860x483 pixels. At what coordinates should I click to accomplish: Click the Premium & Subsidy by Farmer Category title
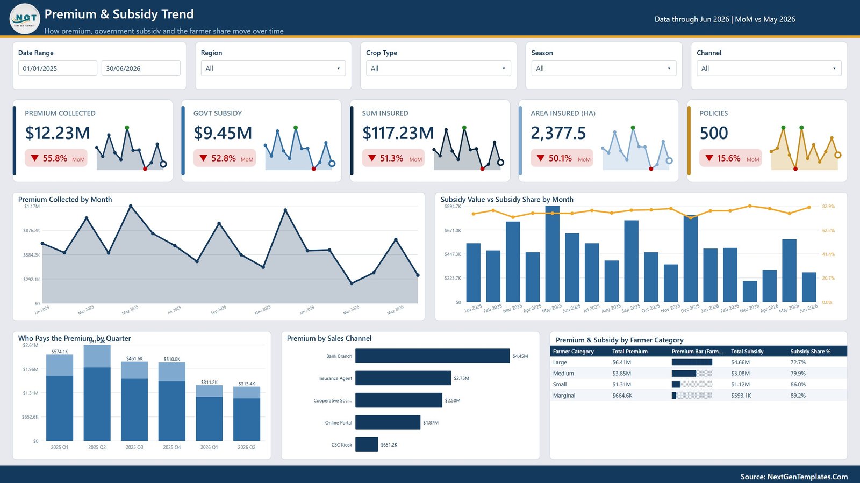pyautogui.click(x=620, y=340)
